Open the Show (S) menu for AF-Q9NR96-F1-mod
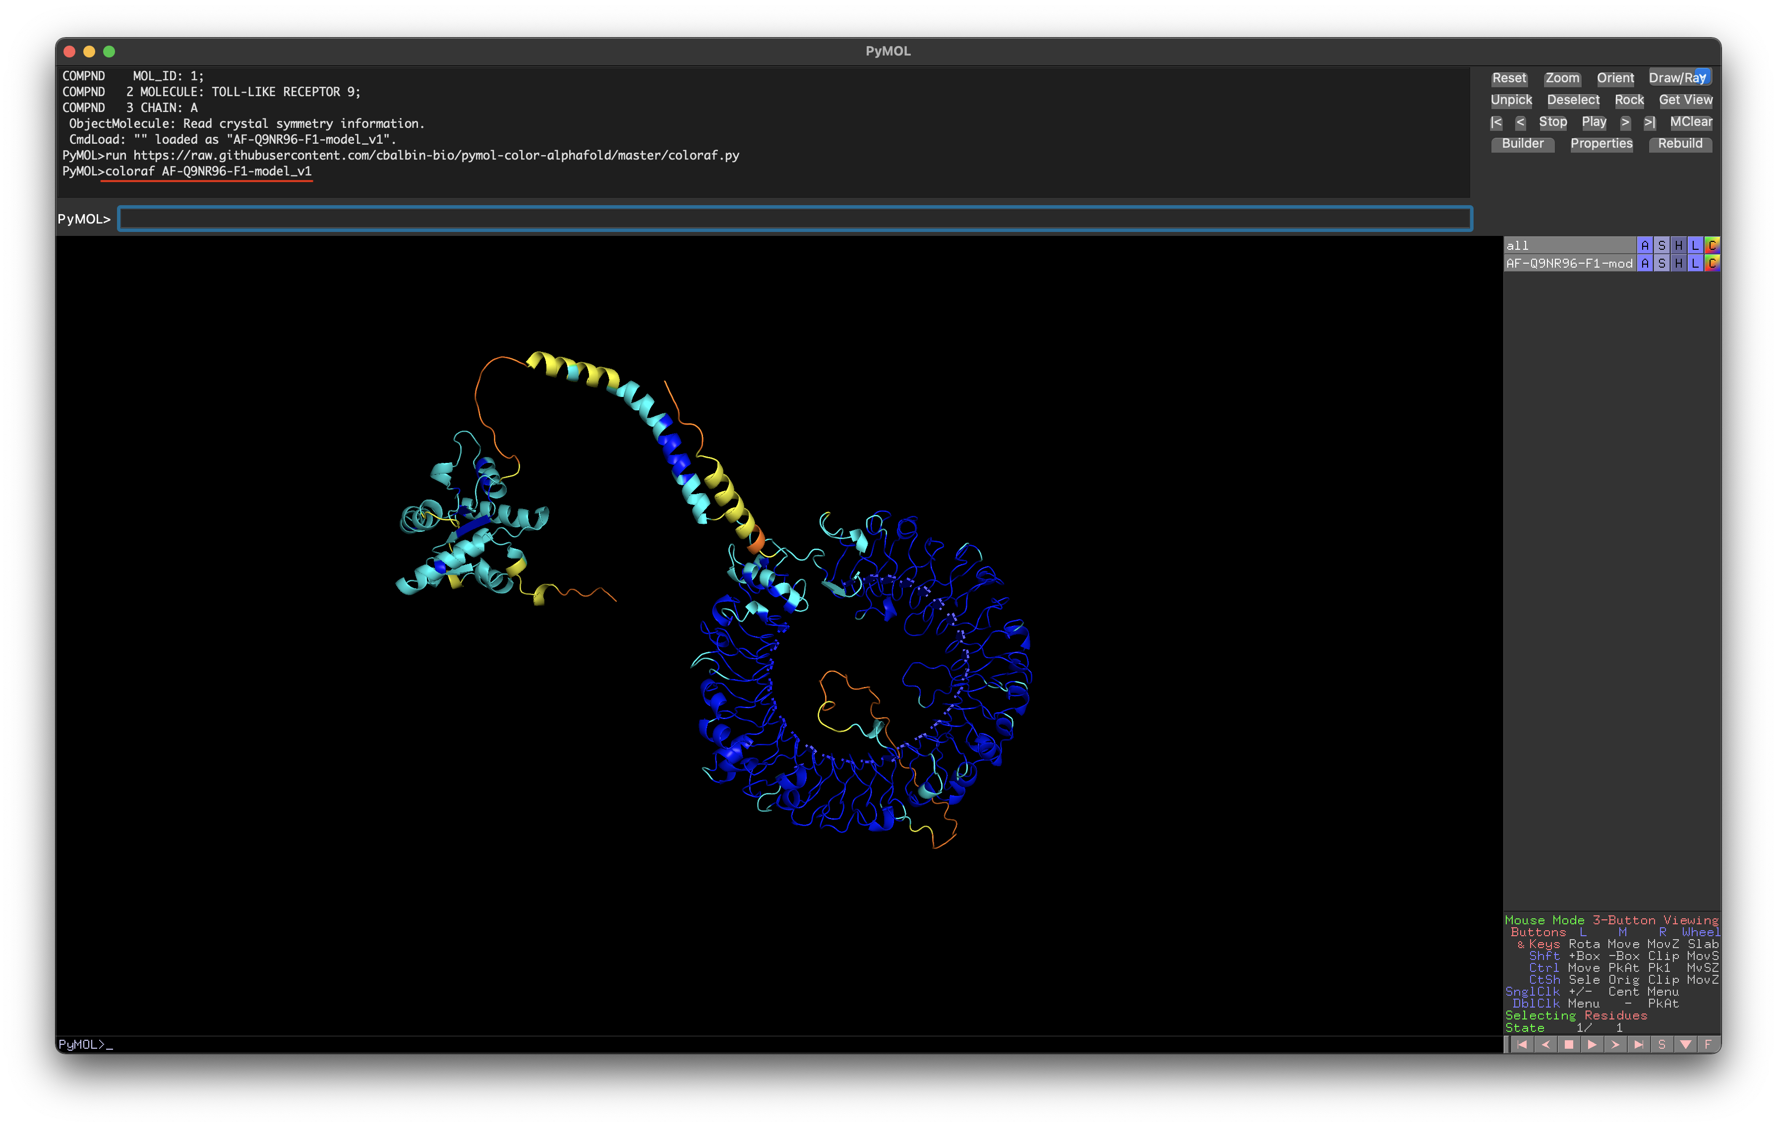 (1661, 263)
